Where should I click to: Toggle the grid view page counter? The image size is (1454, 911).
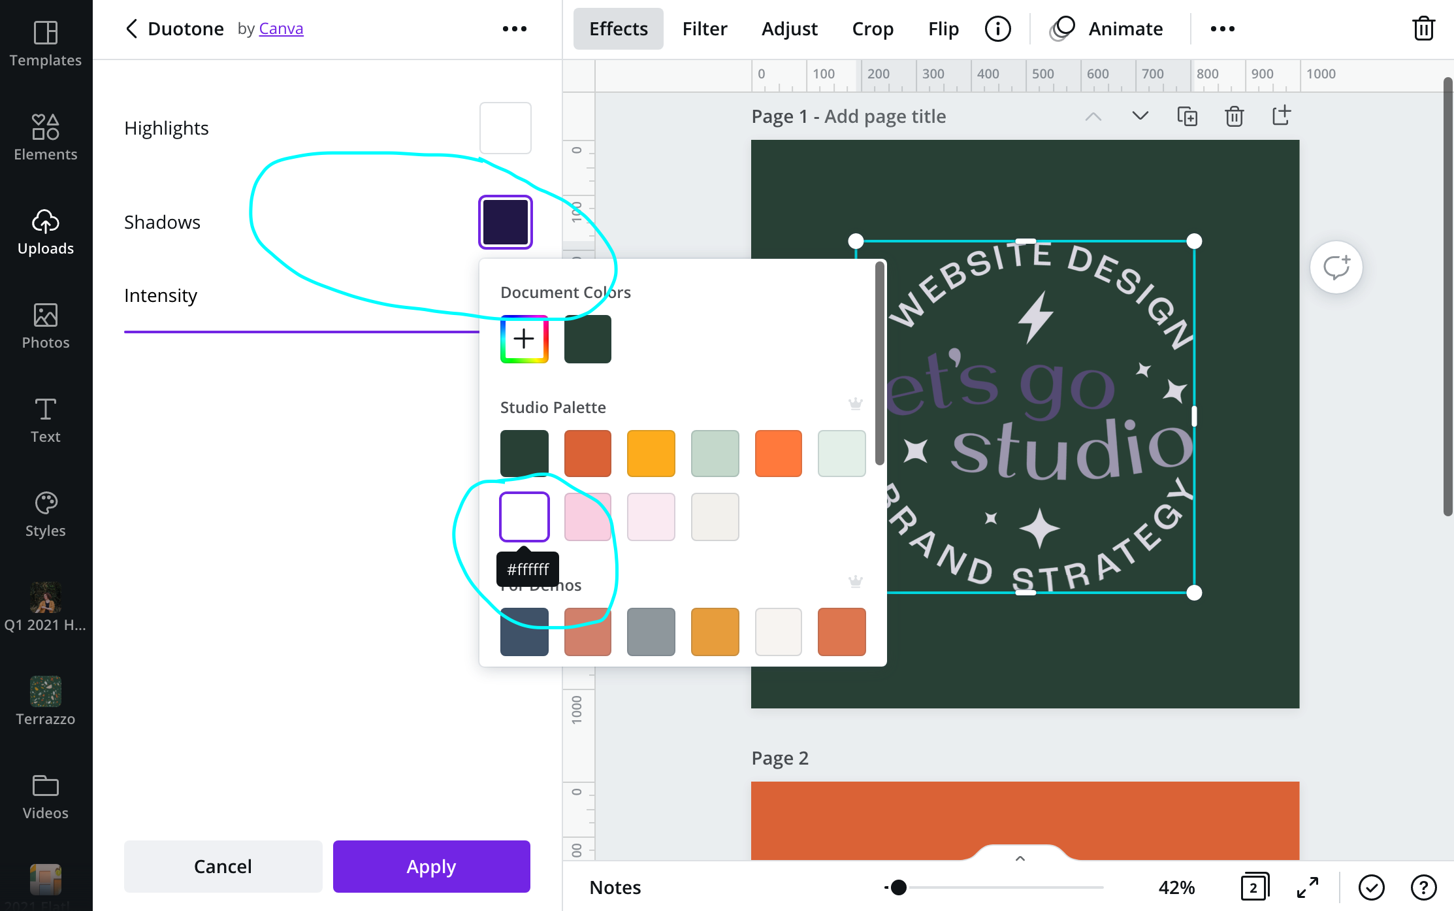[1254, 887]
